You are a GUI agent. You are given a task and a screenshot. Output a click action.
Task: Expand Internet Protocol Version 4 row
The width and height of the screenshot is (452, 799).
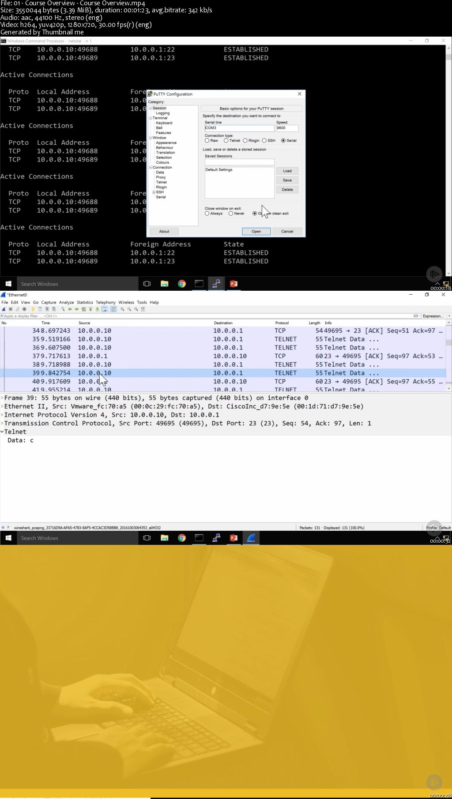(x=2, y=414)
